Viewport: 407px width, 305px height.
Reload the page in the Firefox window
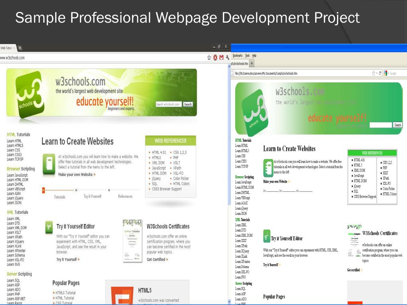(x=380, y=73)
